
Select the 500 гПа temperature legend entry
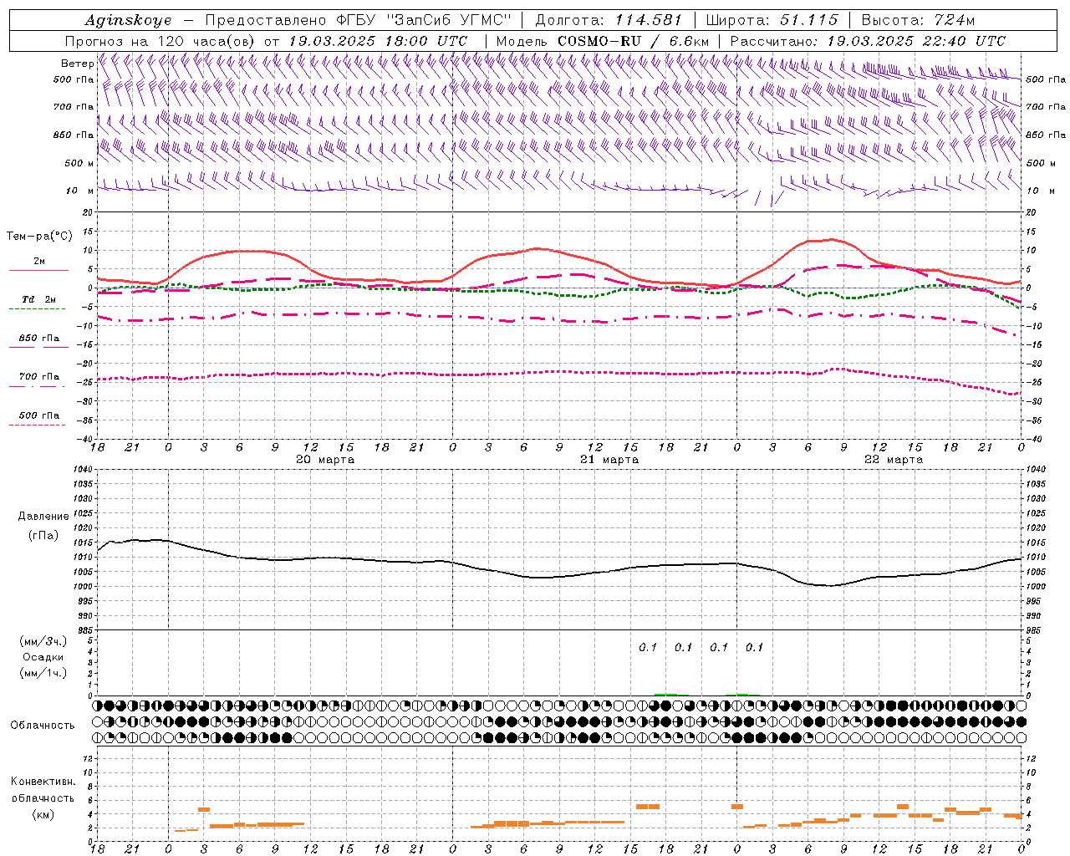click(x=39, y=415)
